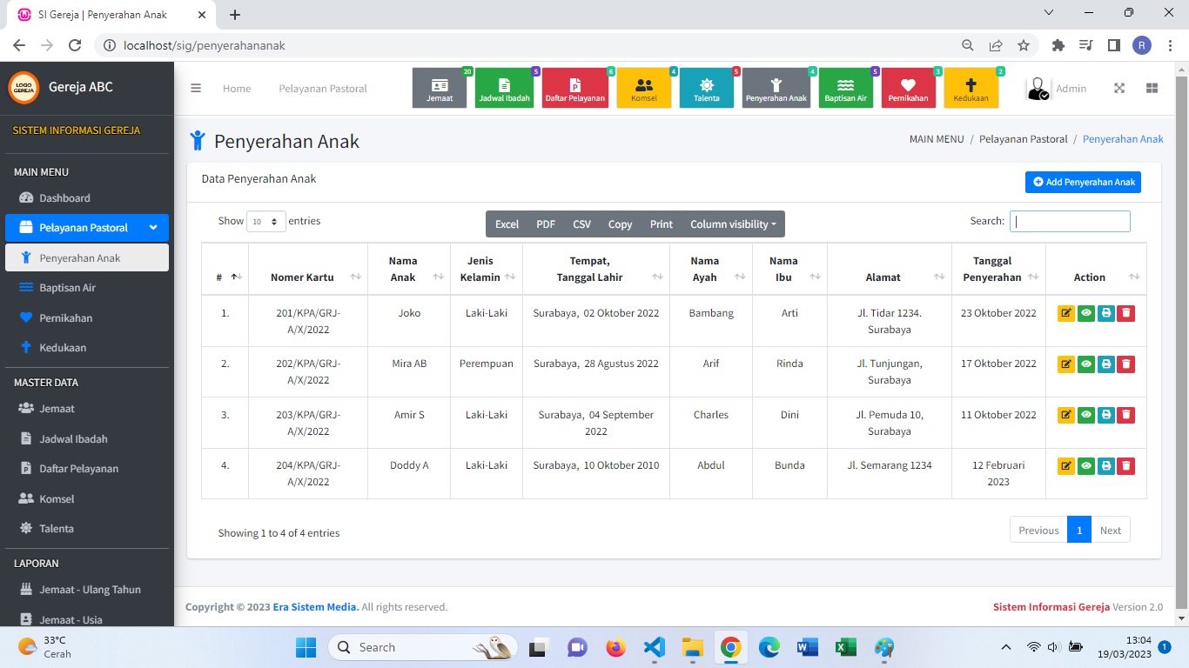Sort the table by Nama Anak column
Image resolution: width=1189 pixels, height=668 pixels.
tap(408, 269)
